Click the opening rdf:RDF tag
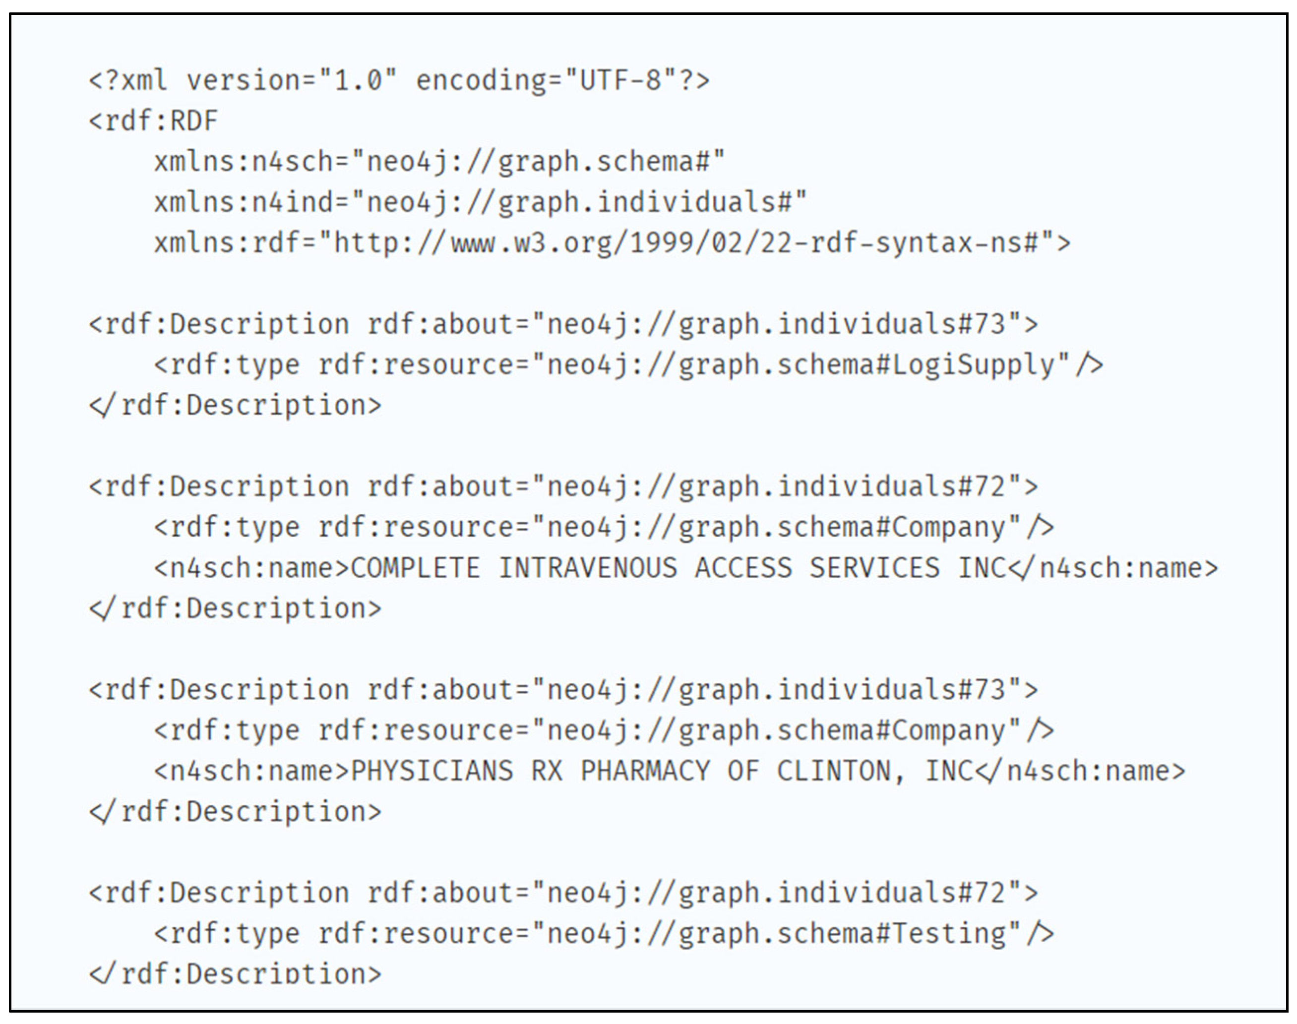 coord(153,121)
